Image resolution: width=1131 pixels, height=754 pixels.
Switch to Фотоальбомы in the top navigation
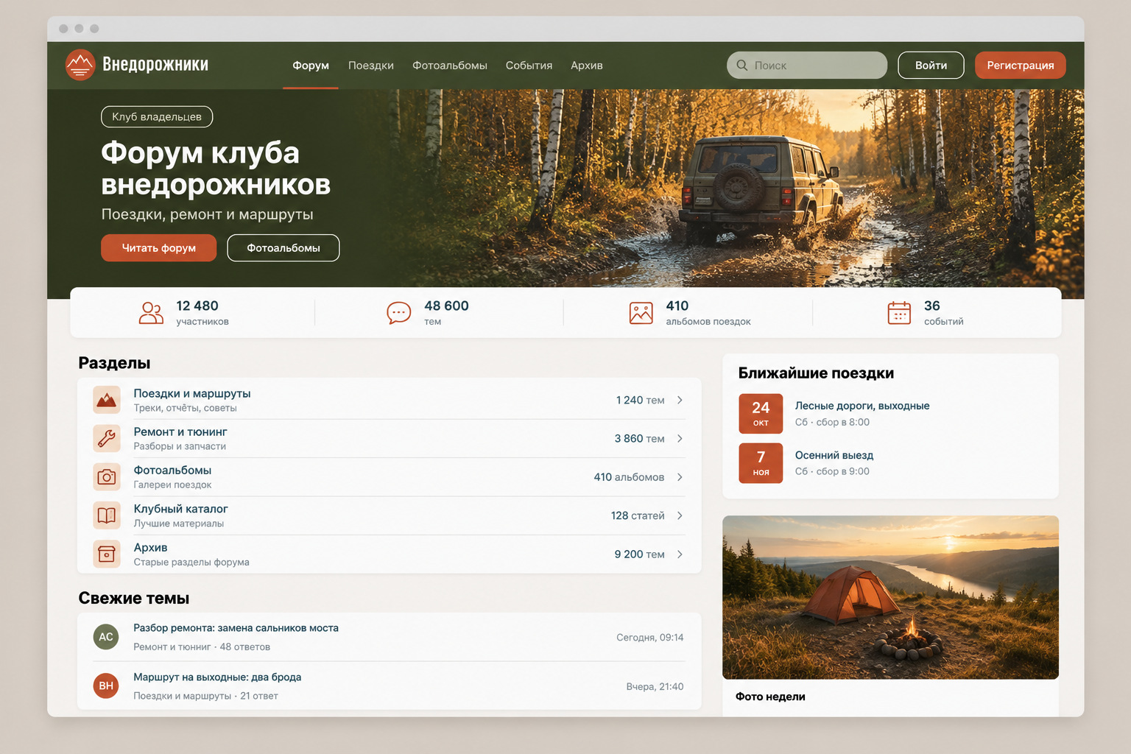(x=450, y=66)
